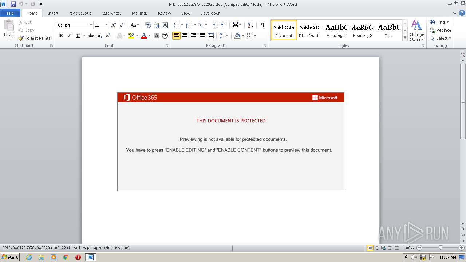Viewport: 466px width, 262px height.
Task: Open Internet Explorer from the taskbar
Action: [29, 257]
